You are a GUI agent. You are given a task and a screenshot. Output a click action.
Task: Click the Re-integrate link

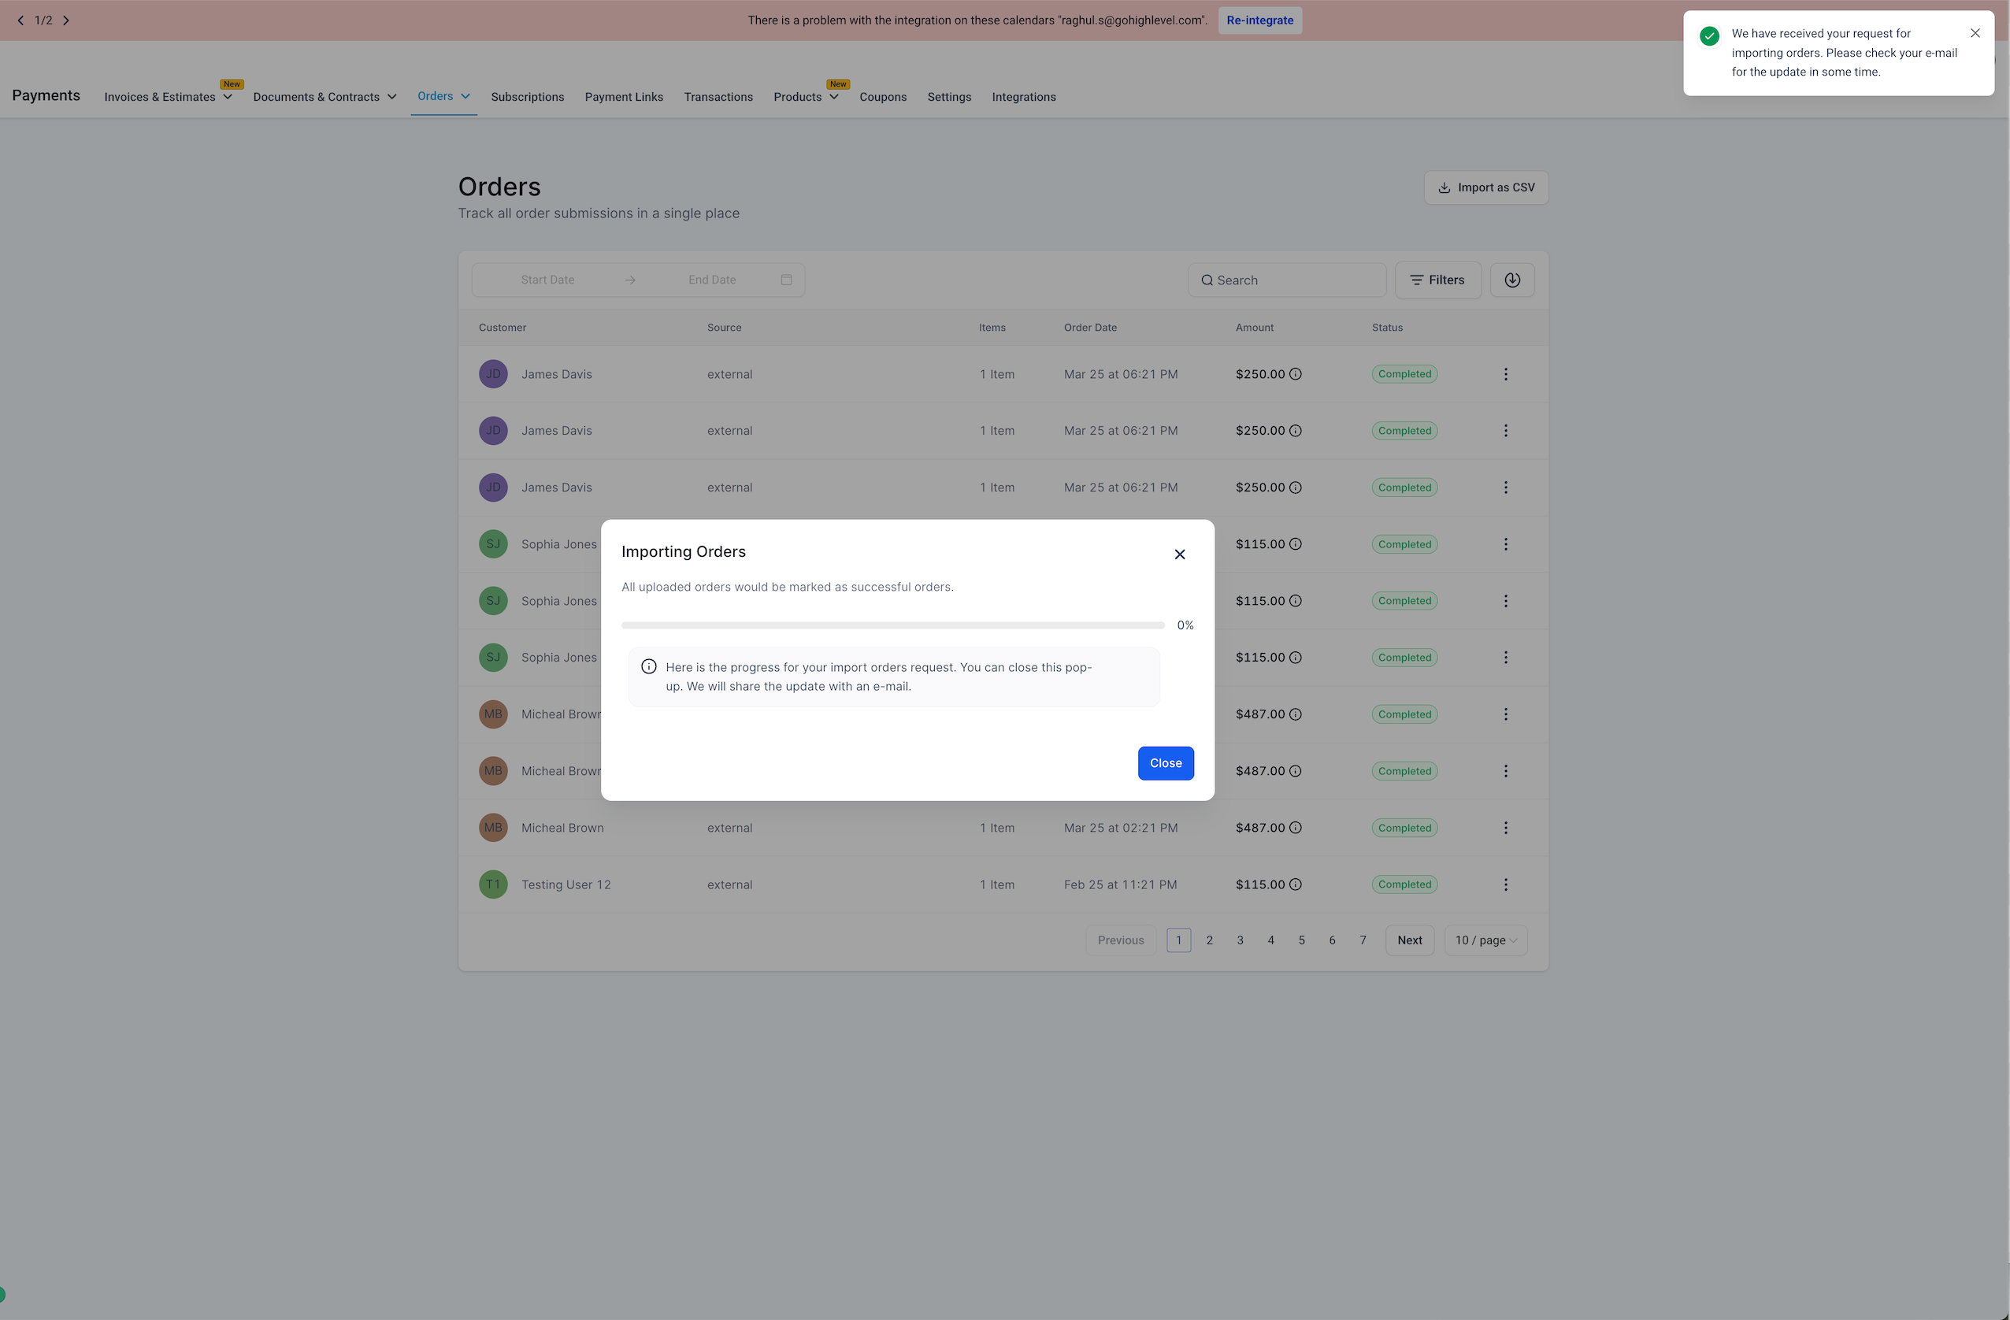pos(1259,20)
